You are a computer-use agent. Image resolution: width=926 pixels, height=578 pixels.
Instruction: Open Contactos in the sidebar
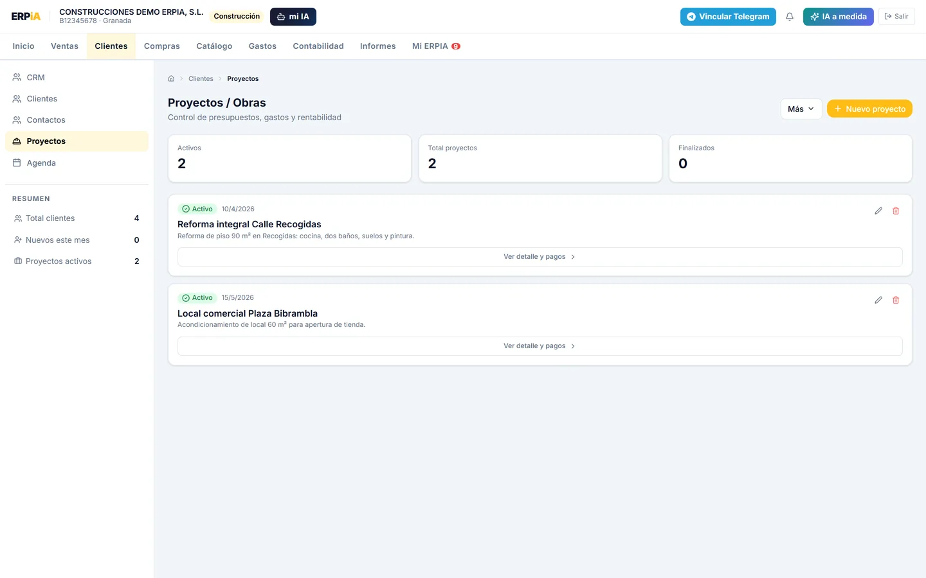[77, 120]
